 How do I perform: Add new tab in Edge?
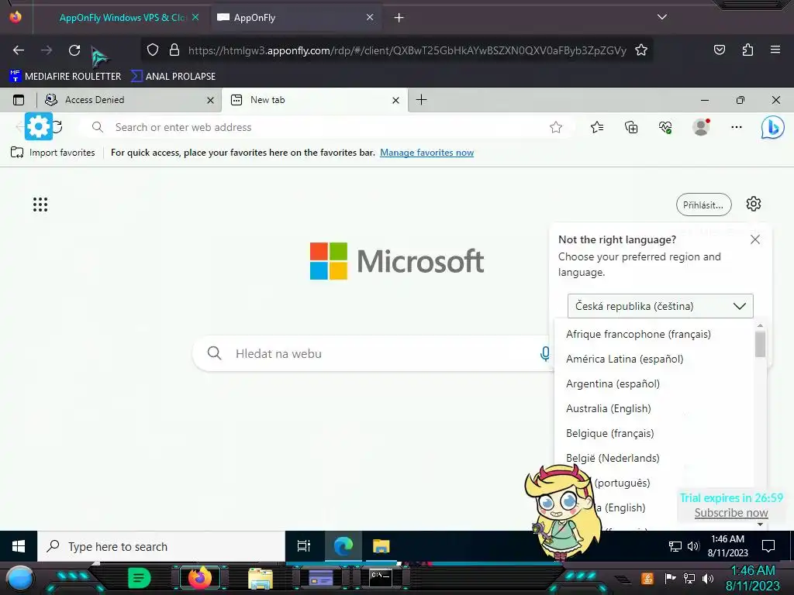pyautogui.click(x=421, y=100)
